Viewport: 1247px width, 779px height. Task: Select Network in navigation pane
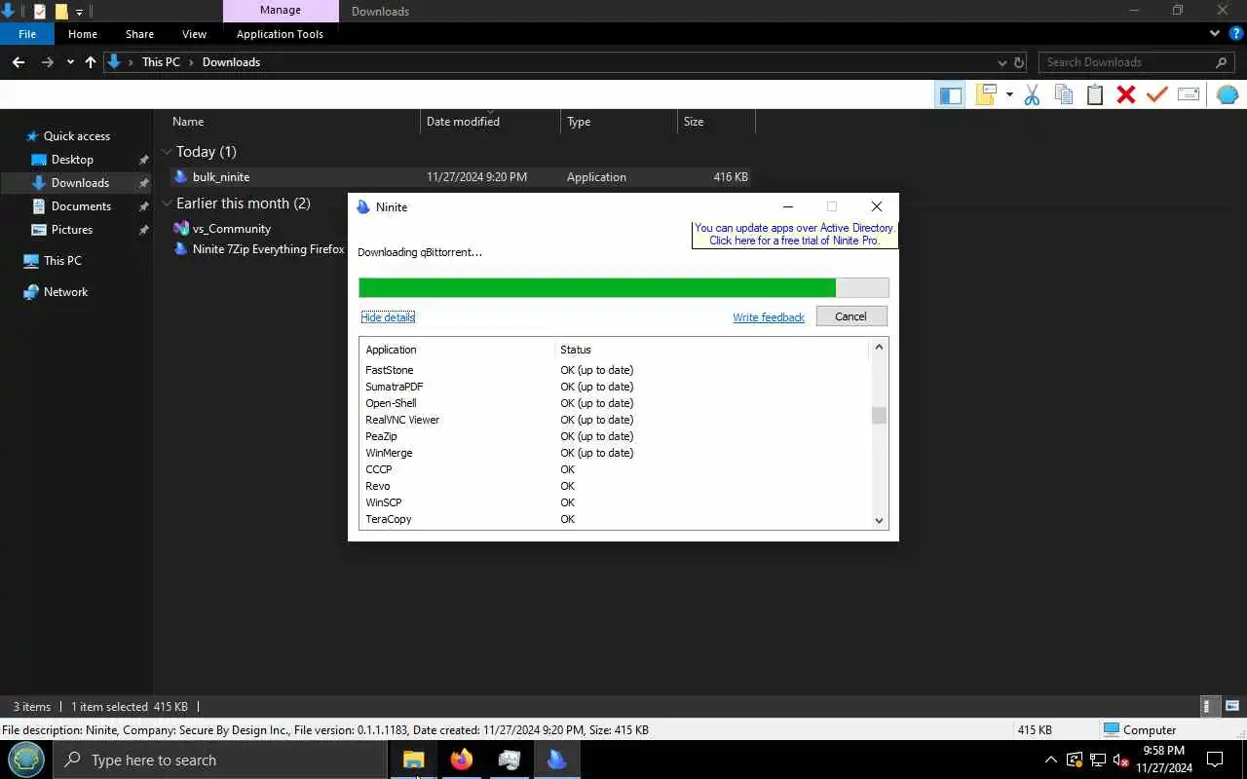tap(65, 292)
